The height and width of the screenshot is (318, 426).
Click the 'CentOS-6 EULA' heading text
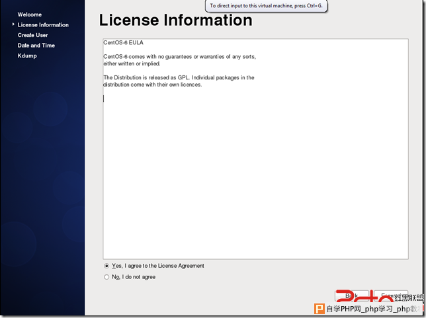123,42
